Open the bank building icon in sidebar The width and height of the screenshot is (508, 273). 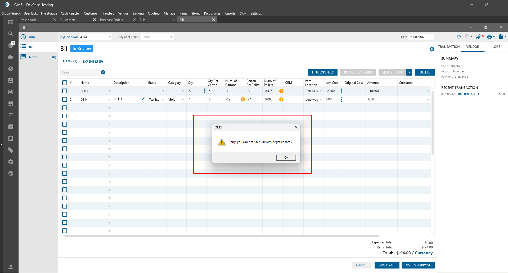tap(11, 115)
